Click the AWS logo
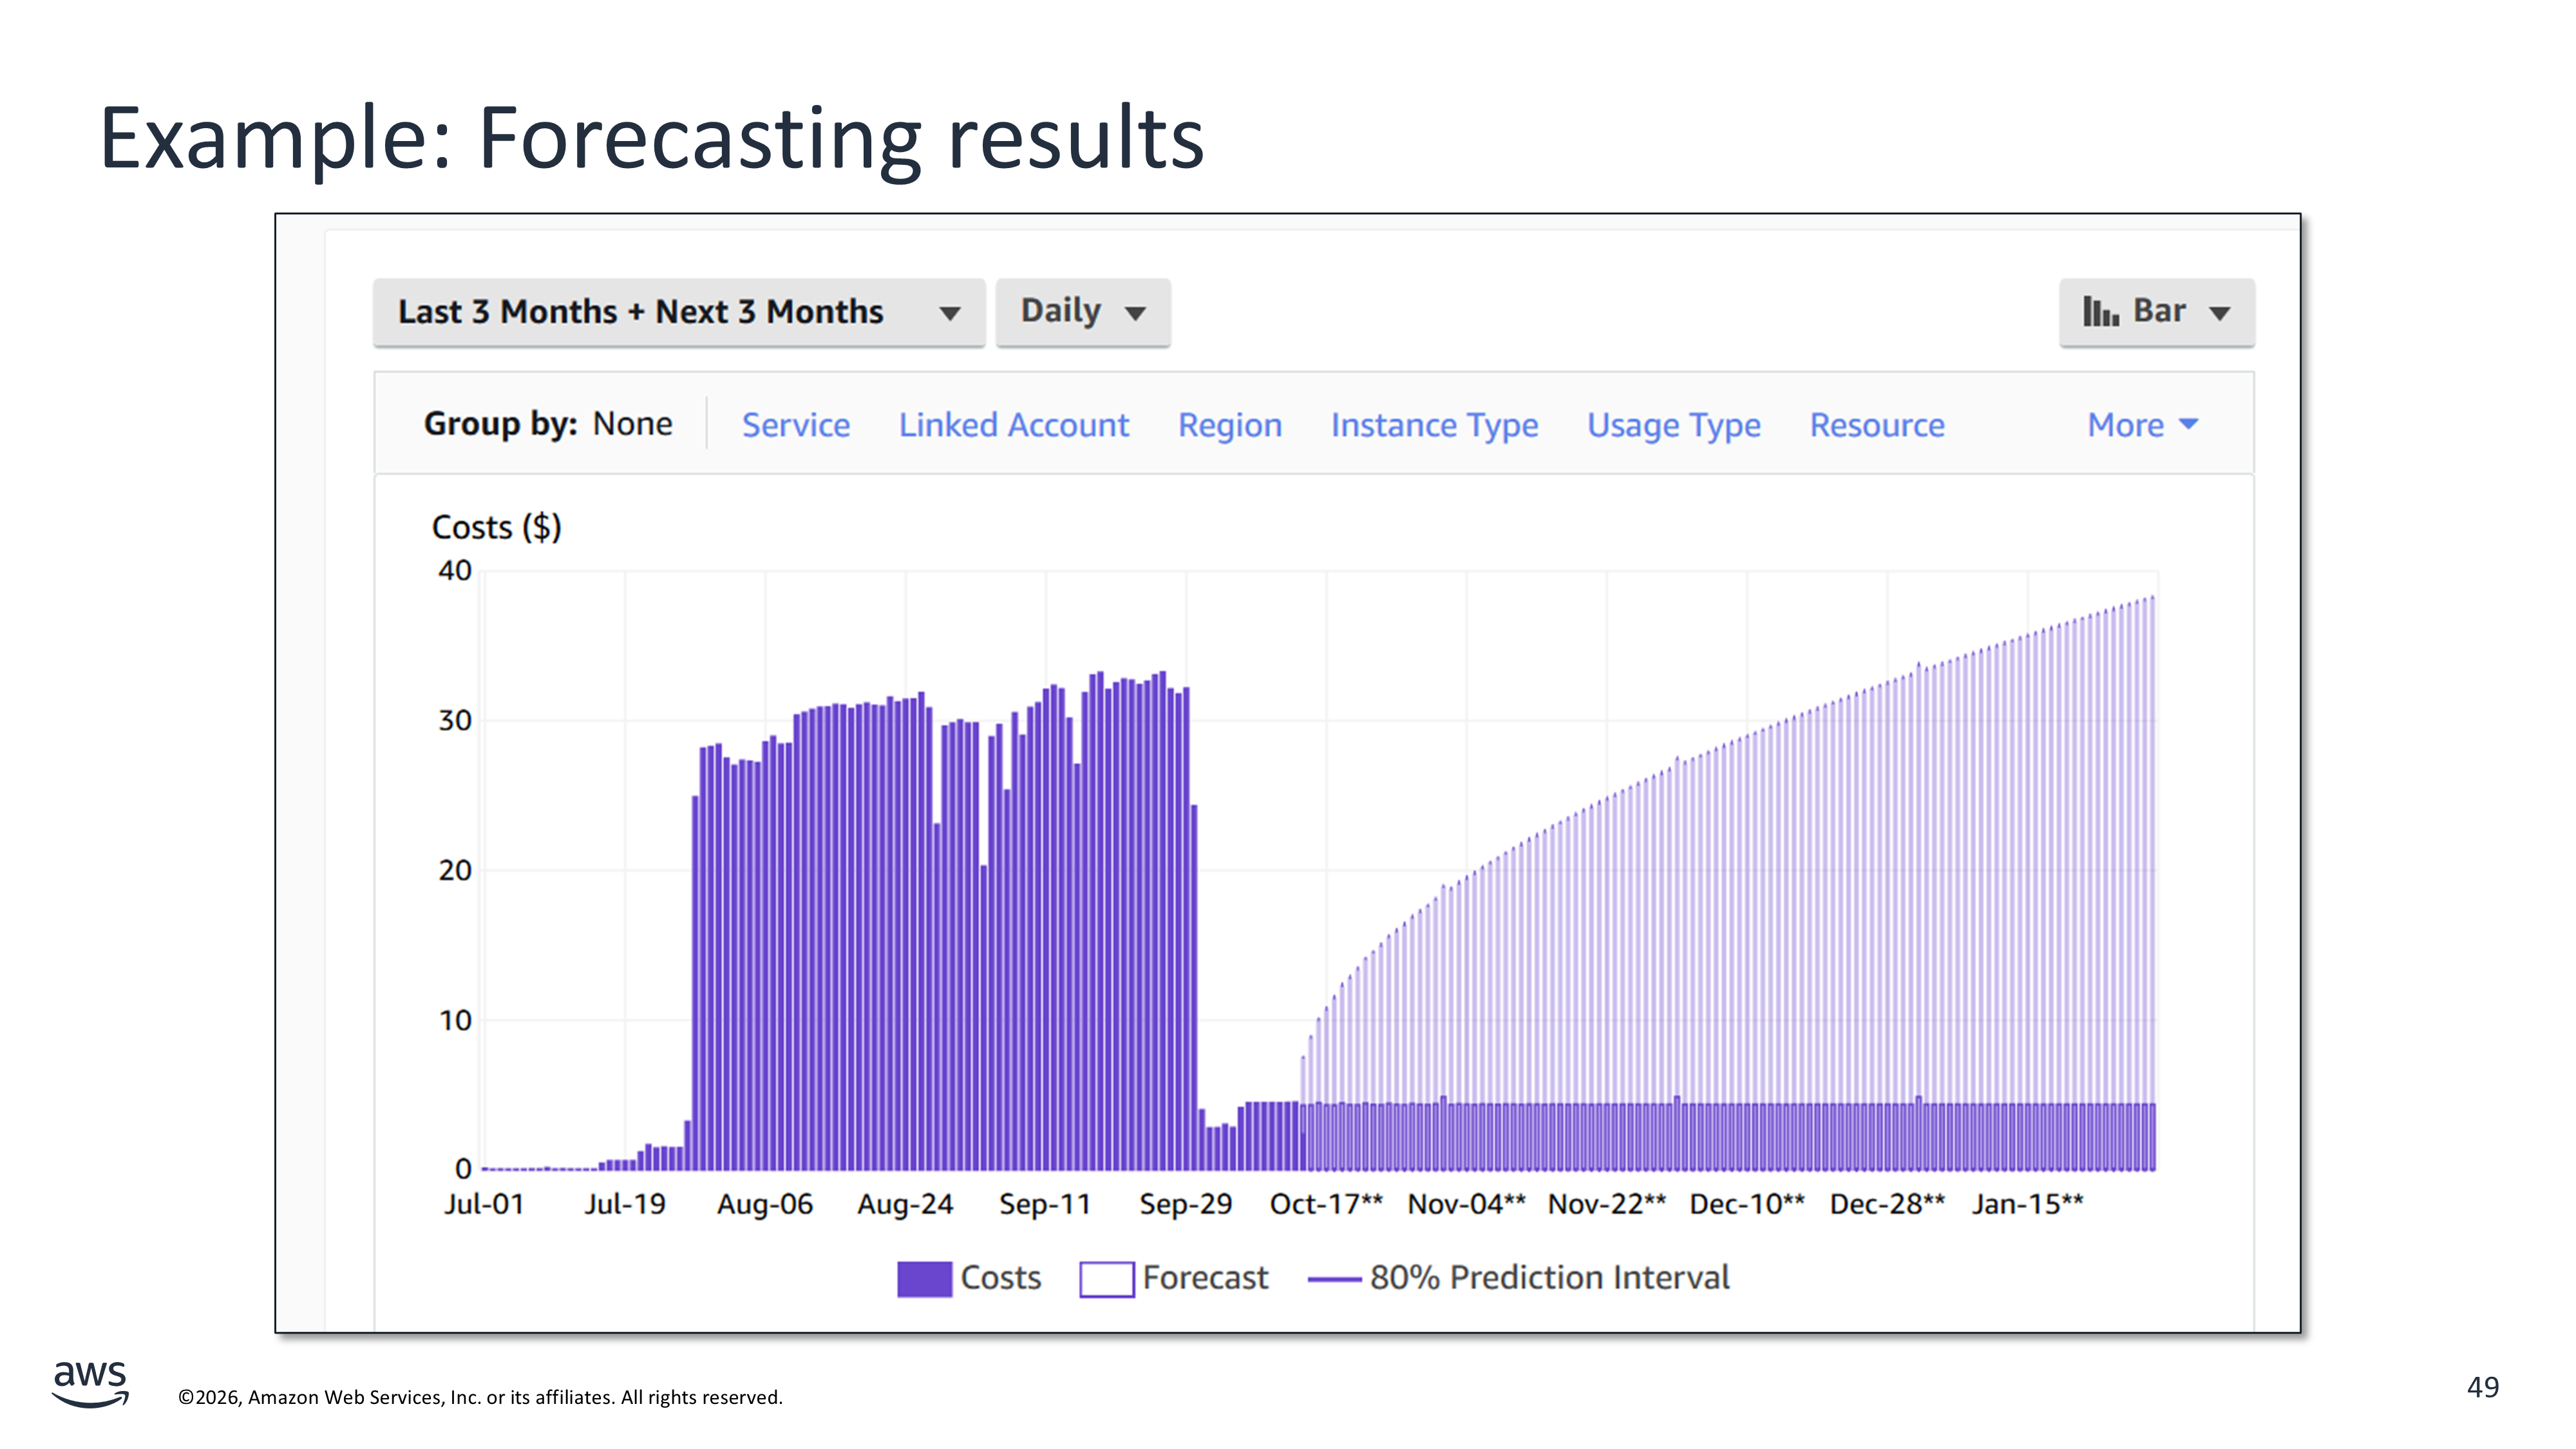This screenshot has height=1449, width=2576. click(90, 1383)
